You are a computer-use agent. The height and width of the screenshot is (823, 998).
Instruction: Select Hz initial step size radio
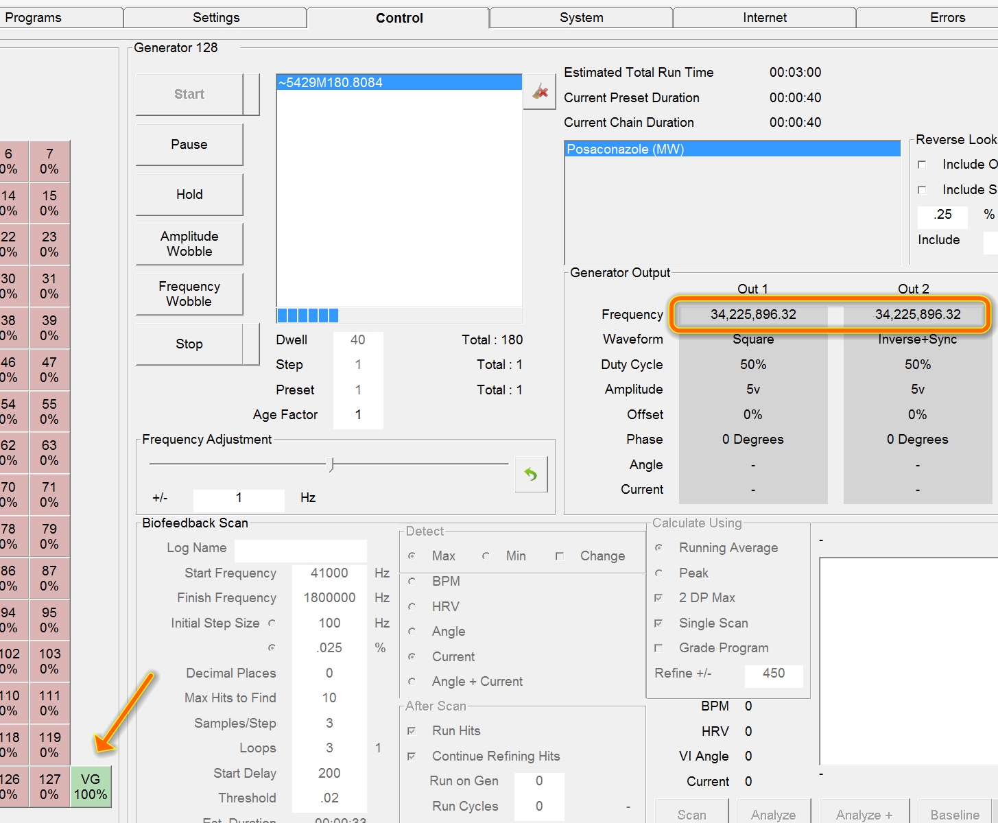tap(272, 623)
